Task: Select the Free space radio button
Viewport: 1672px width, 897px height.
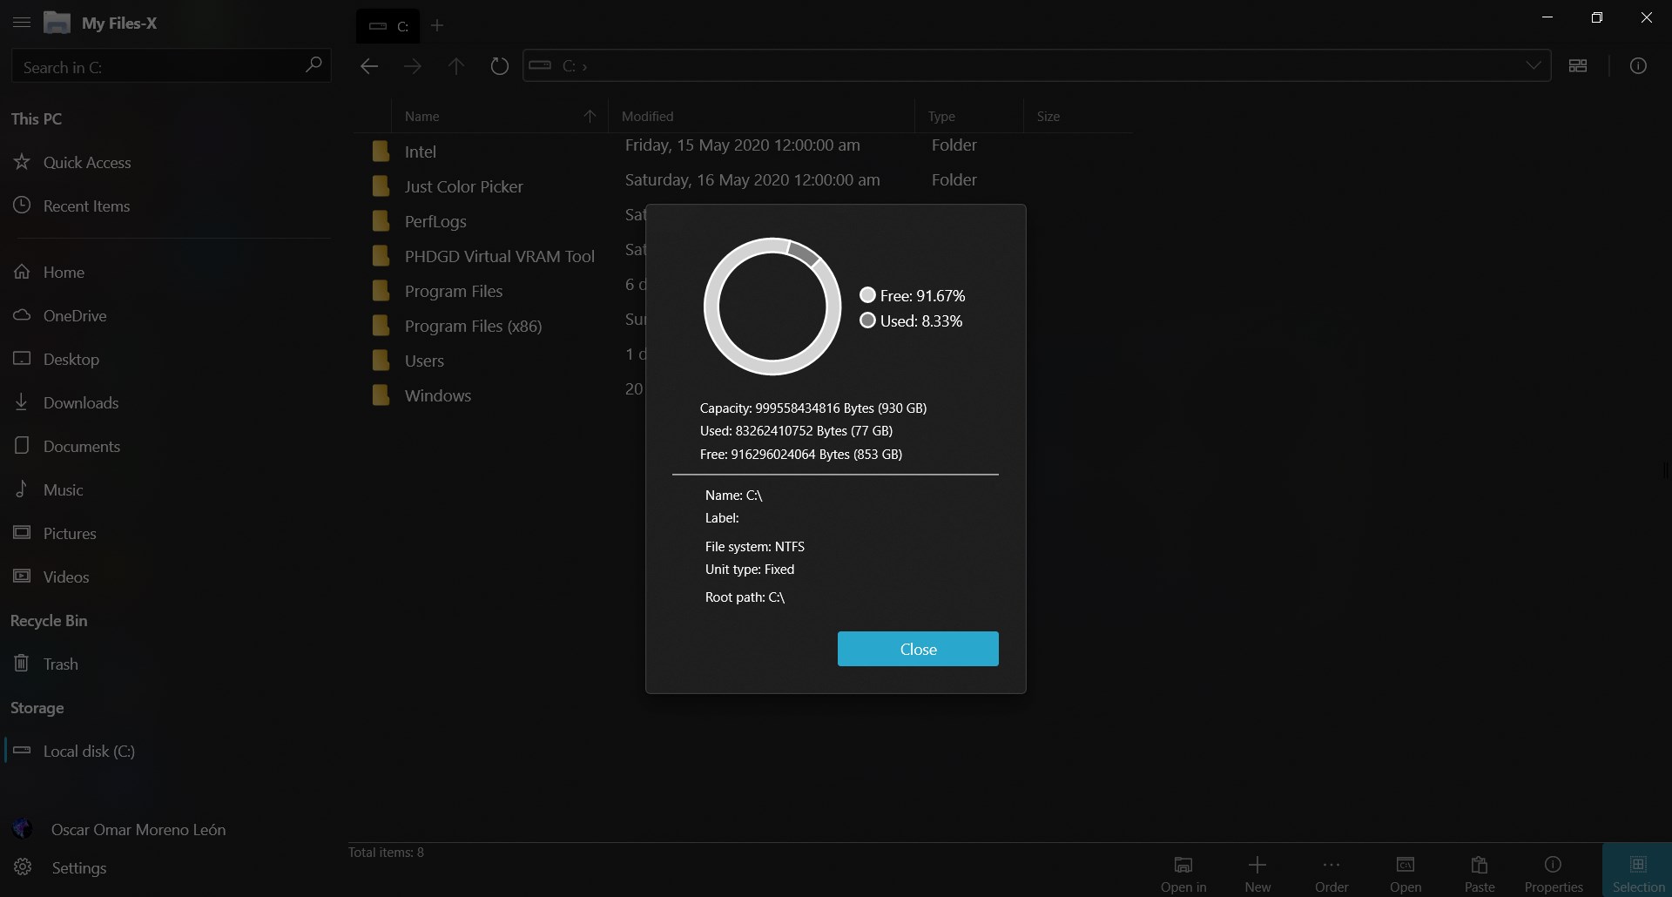Action: [x=868, y=295]
